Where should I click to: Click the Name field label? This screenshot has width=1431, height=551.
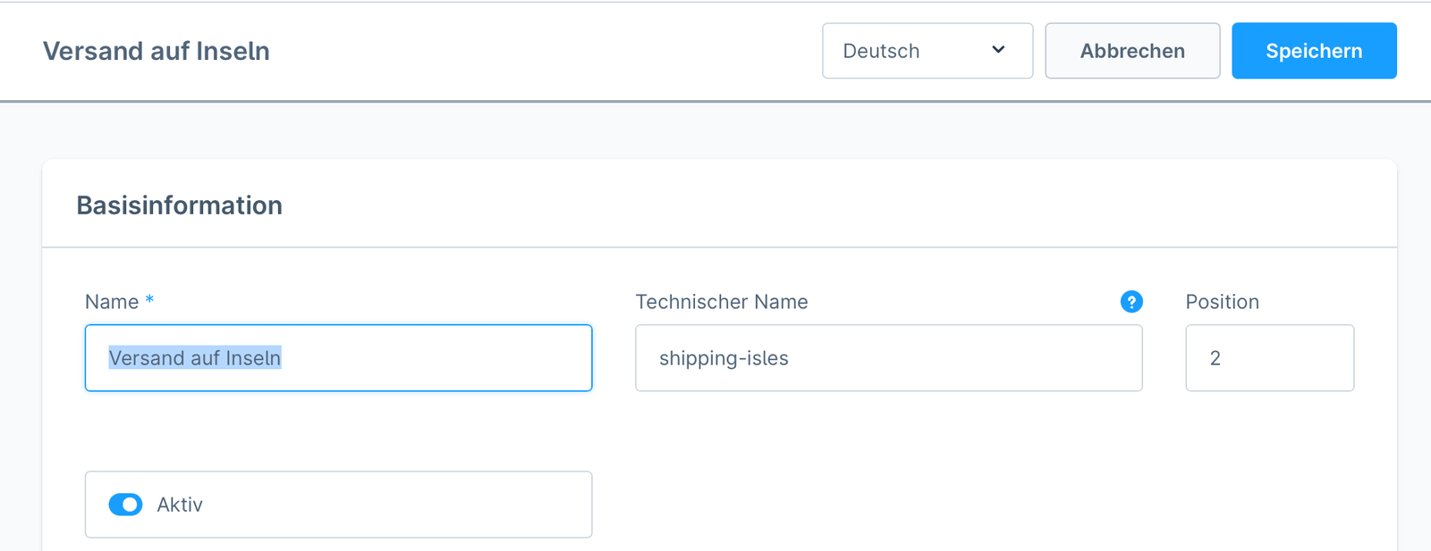(x=112, y=302)
